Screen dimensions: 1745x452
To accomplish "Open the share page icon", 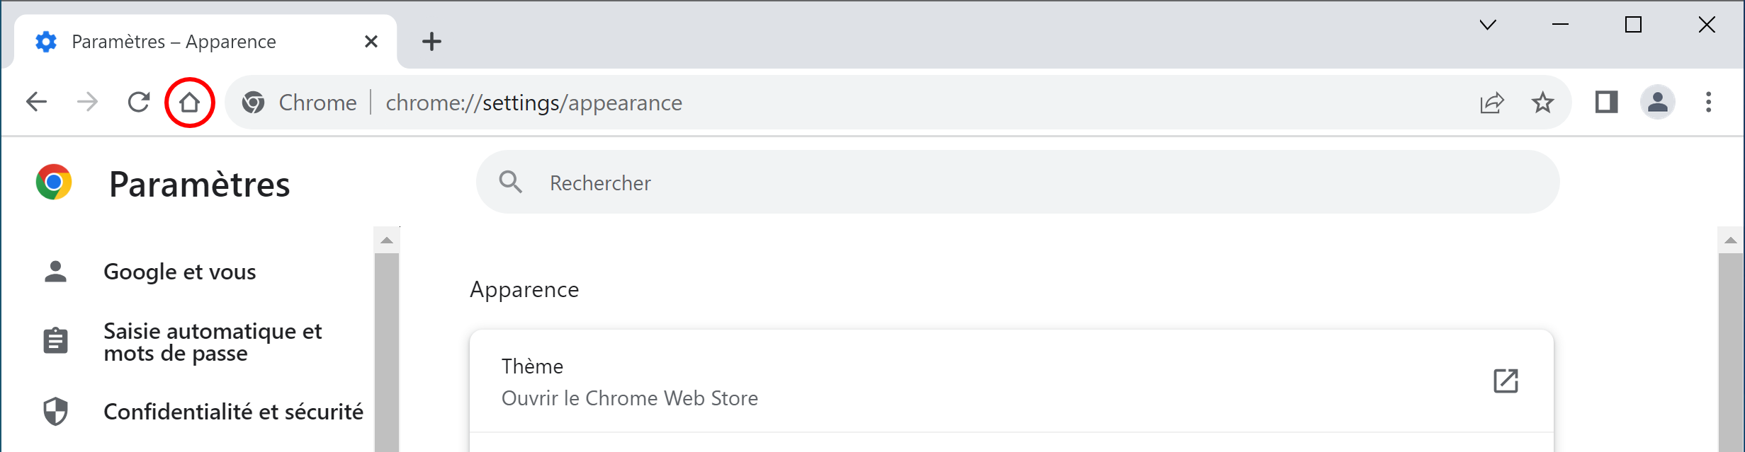I will (1492, 103).
